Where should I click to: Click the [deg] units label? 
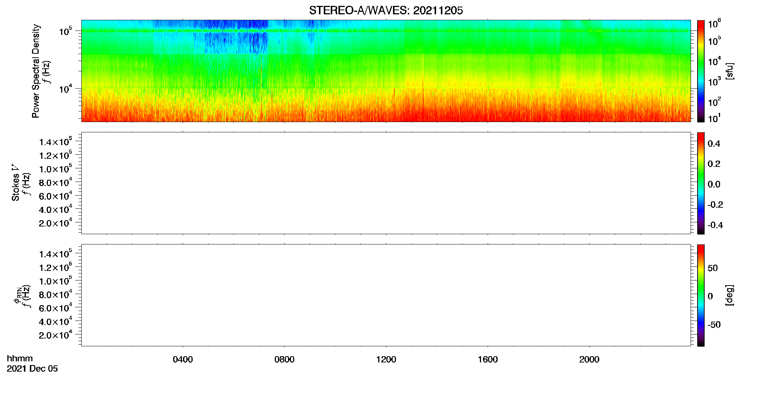729,295
